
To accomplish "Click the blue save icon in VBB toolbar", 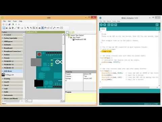I will click(x=9, y=24).
